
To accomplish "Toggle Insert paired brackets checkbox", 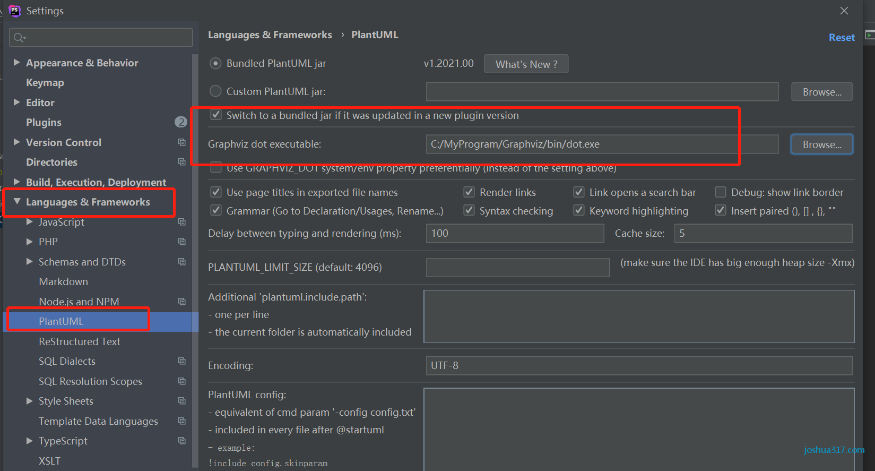I will (x=721, y=210).
